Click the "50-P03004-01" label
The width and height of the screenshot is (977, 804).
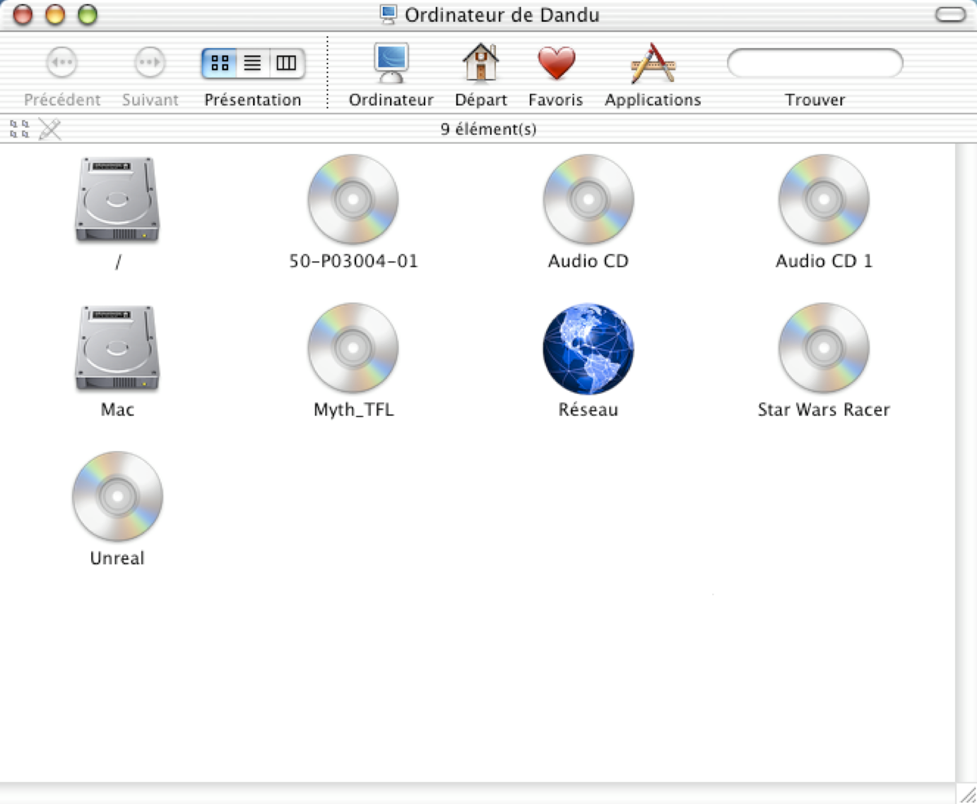[353, 261]
